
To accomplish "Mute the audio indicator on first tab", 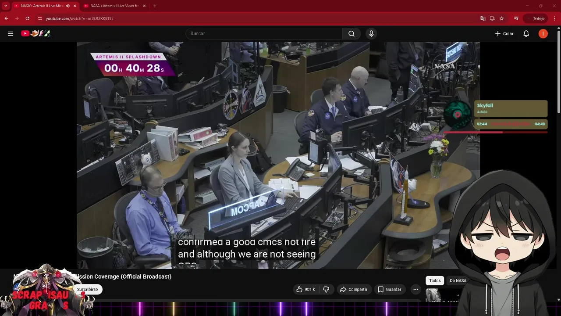I will coord(67,6).
